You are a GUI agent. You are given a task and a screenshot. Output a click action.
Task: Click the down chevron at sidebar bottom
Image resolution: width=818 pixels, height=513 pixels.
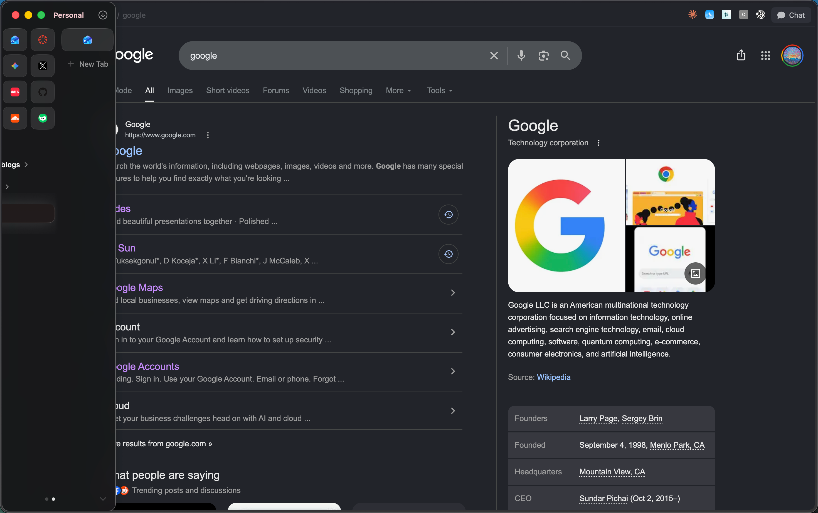pos(103,499)
